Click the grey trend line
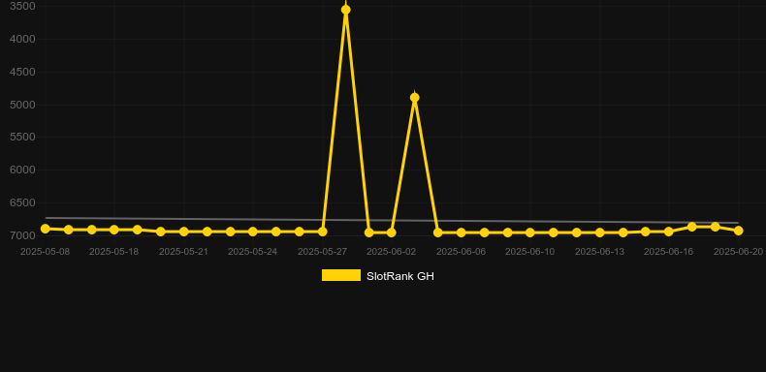The image size is (766, 372). point(196,219)
